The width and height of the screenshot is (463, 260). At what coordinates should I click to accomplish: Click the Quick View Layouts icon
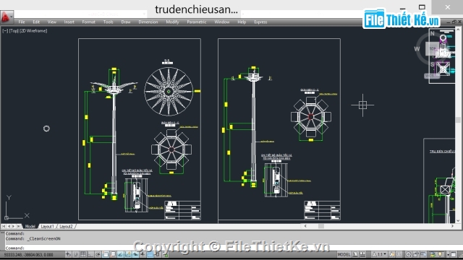354,254
